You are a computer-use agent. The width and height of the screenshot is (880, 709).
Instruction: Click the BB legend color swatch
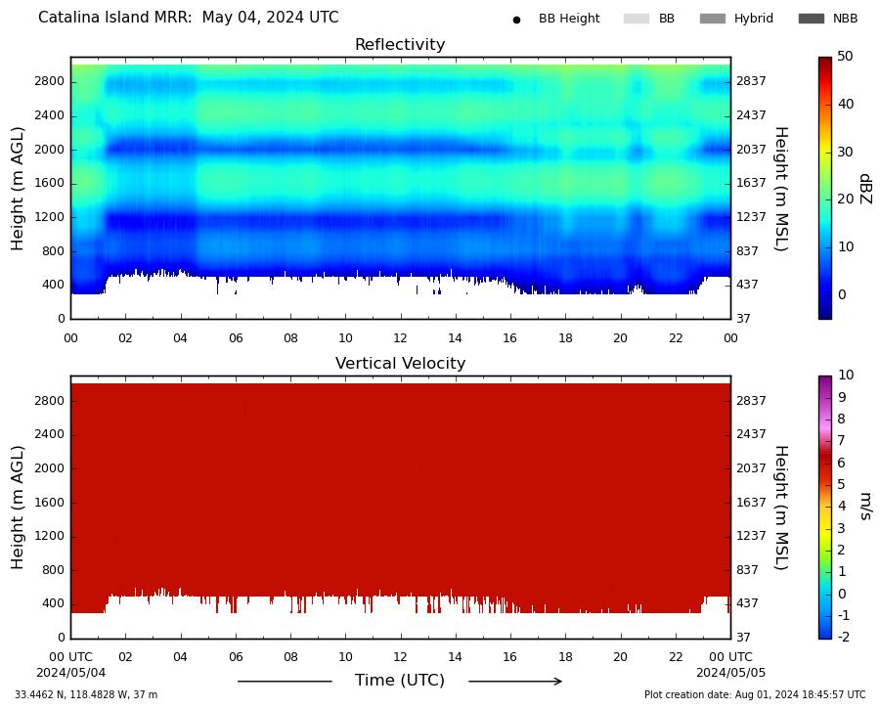coord(636,19)
